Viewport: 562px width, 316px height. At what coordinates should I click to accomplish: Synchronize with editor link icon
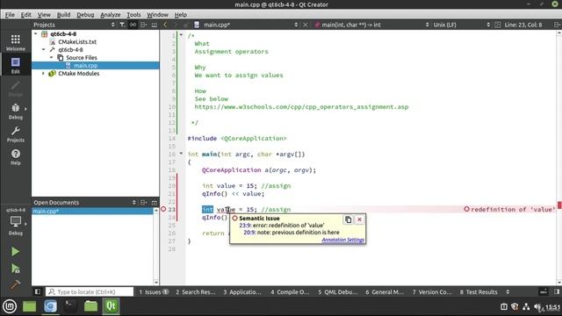coord(133,25)
